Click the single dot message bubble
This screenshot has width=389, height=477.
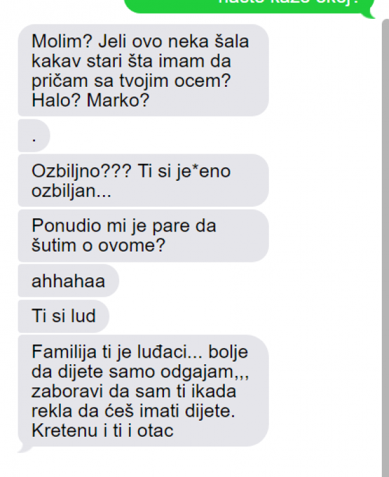34,135
